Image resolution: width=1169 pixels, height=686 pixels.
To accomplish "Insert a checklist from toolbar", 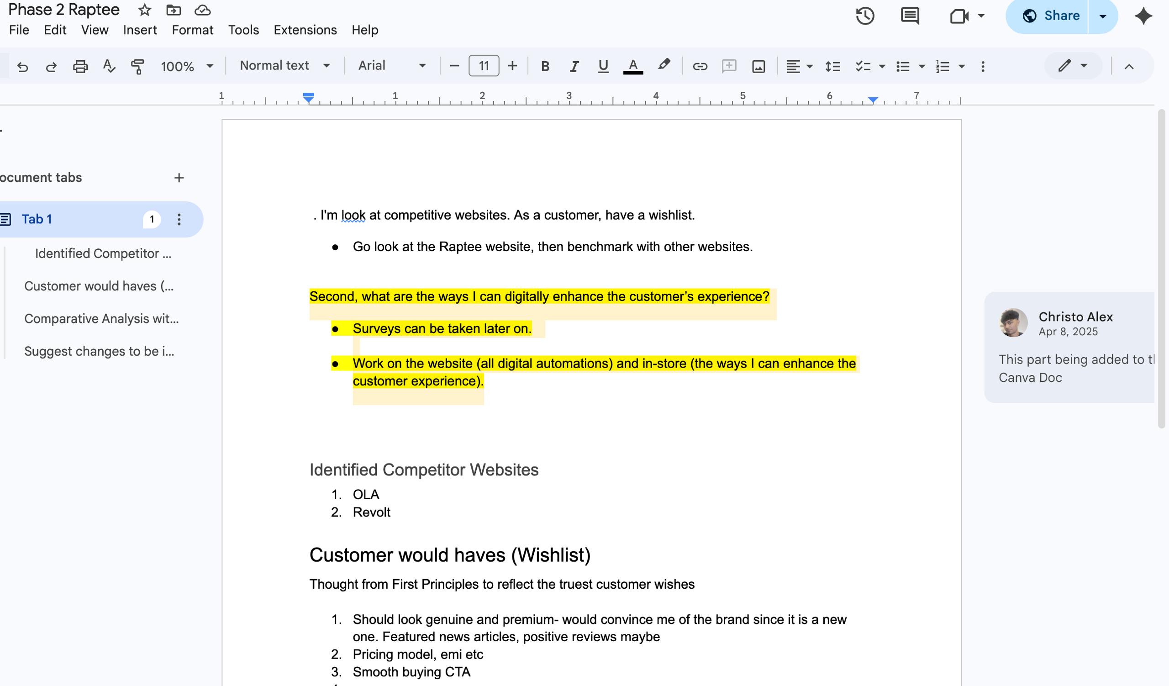I will [x=863, y=66].
